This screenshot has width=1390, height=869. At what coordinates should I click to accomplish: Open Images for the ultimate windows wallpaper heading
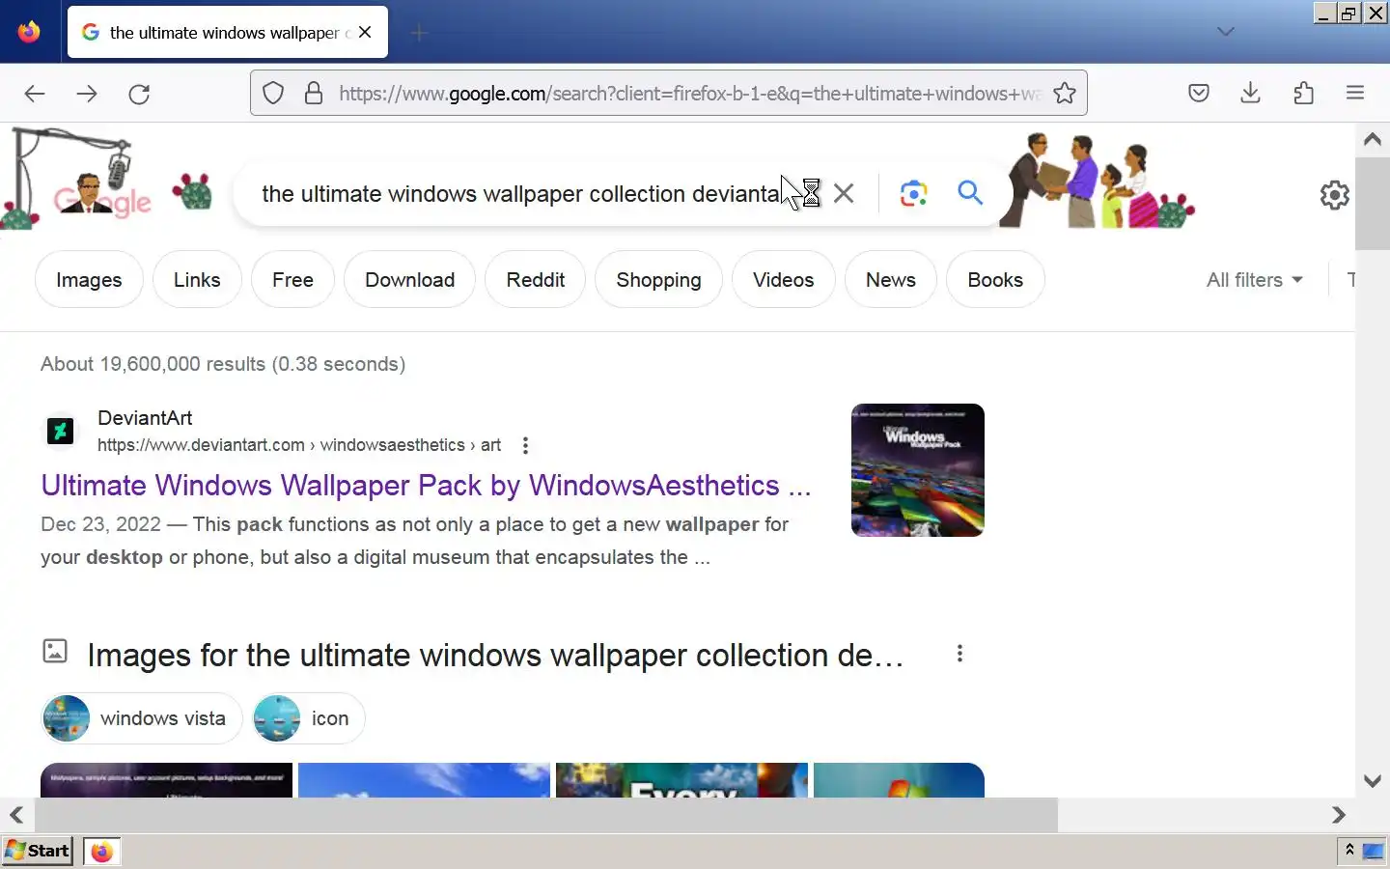point(495,656)
